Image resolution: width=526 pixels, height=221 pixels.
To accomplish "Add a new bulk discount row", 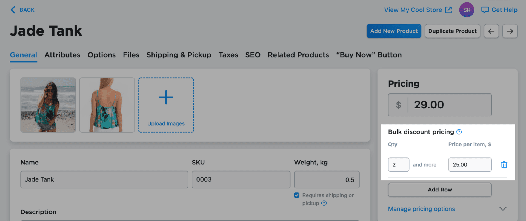I will pos(440,190).
